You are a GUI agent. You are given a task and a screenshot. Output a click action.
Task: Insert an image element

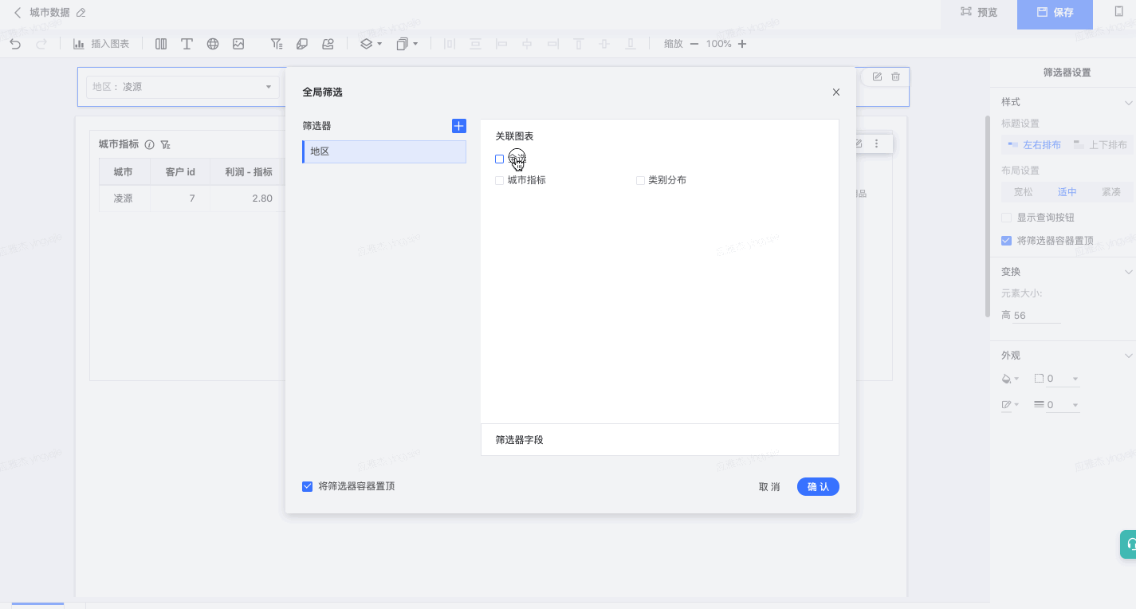pos(238,44)
